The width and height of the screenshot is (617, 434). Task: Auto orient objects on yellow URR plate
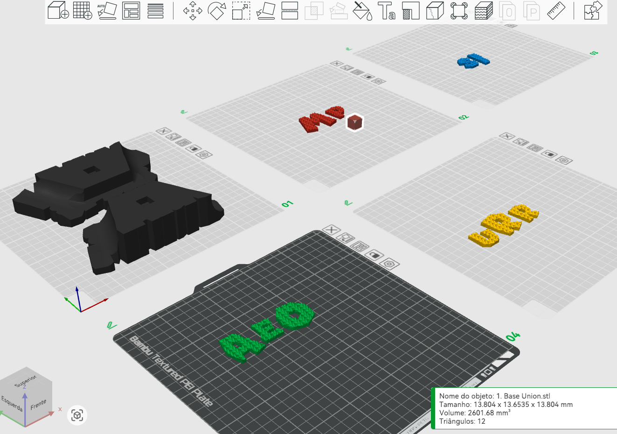click(520, 142)
